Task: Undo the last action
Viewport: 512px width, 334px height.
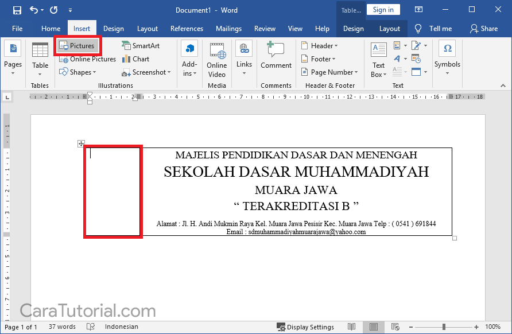Action: (x=34, y=10)
